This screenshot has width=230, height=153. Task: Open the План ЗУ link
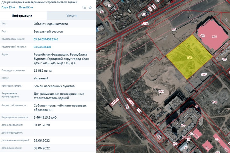pyautogui.click(x=8, y=7)
